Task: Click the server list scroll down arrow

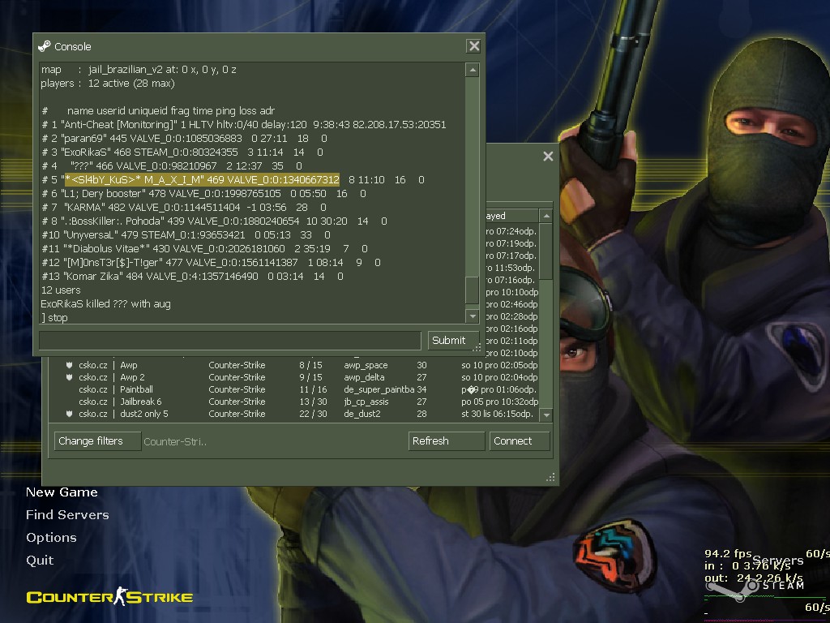Action: tap(546, 415)
